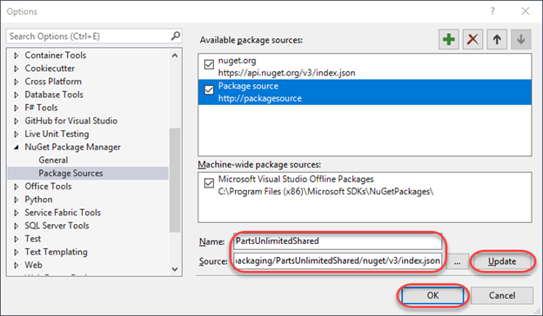Move the package source up with the arrow
The width and height of the screenshot is (543, 316).
coord(497,39)
